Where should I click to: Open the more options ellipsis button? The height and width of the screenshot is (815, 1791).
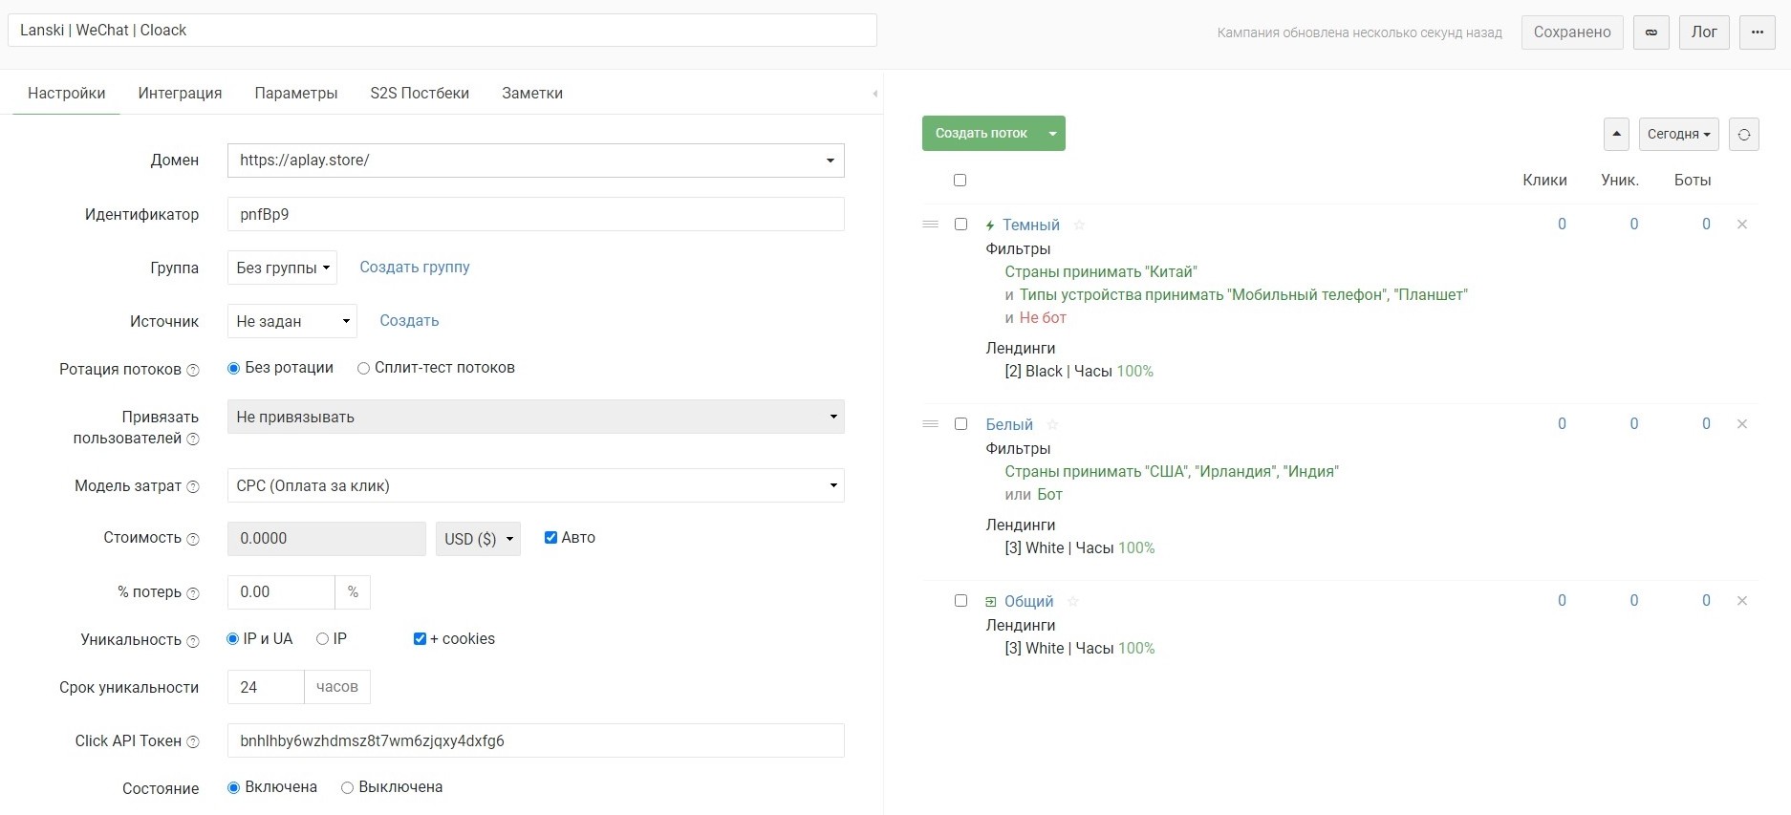click(x=1758, y=32)
